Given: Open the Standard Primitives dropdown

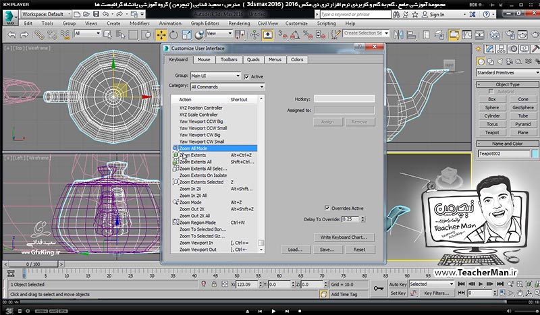Looking at the screenshot, I should [x=508, y=73].
